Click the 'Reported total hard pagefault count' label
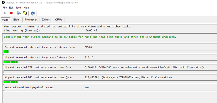This screenshot has width=217, height=103. pyautogui.click(x=29, y=87)
